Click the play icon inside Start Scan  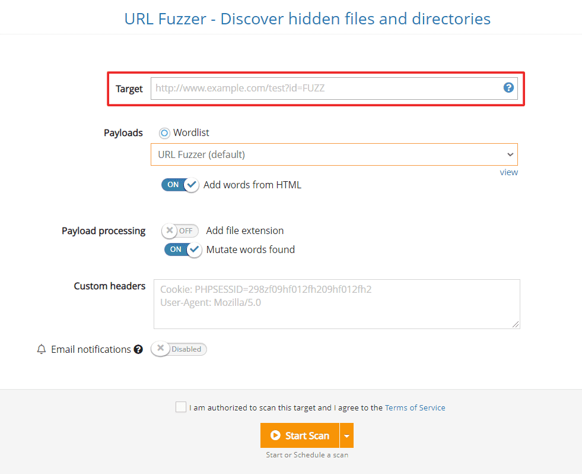tap(276, 435)
